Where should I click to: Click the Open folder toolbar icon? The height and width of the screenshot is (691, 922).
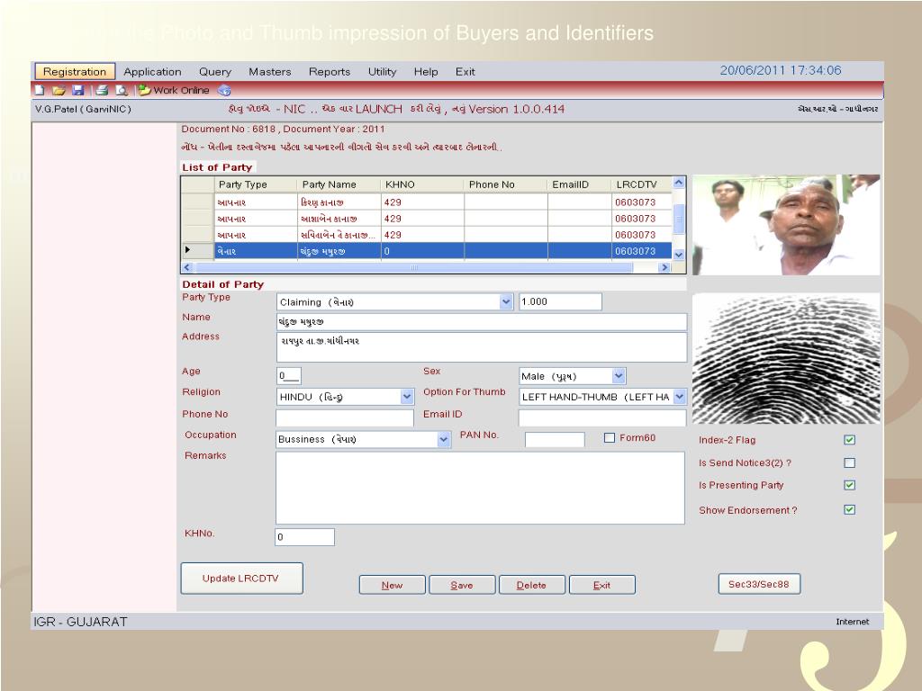pos(59,91)
